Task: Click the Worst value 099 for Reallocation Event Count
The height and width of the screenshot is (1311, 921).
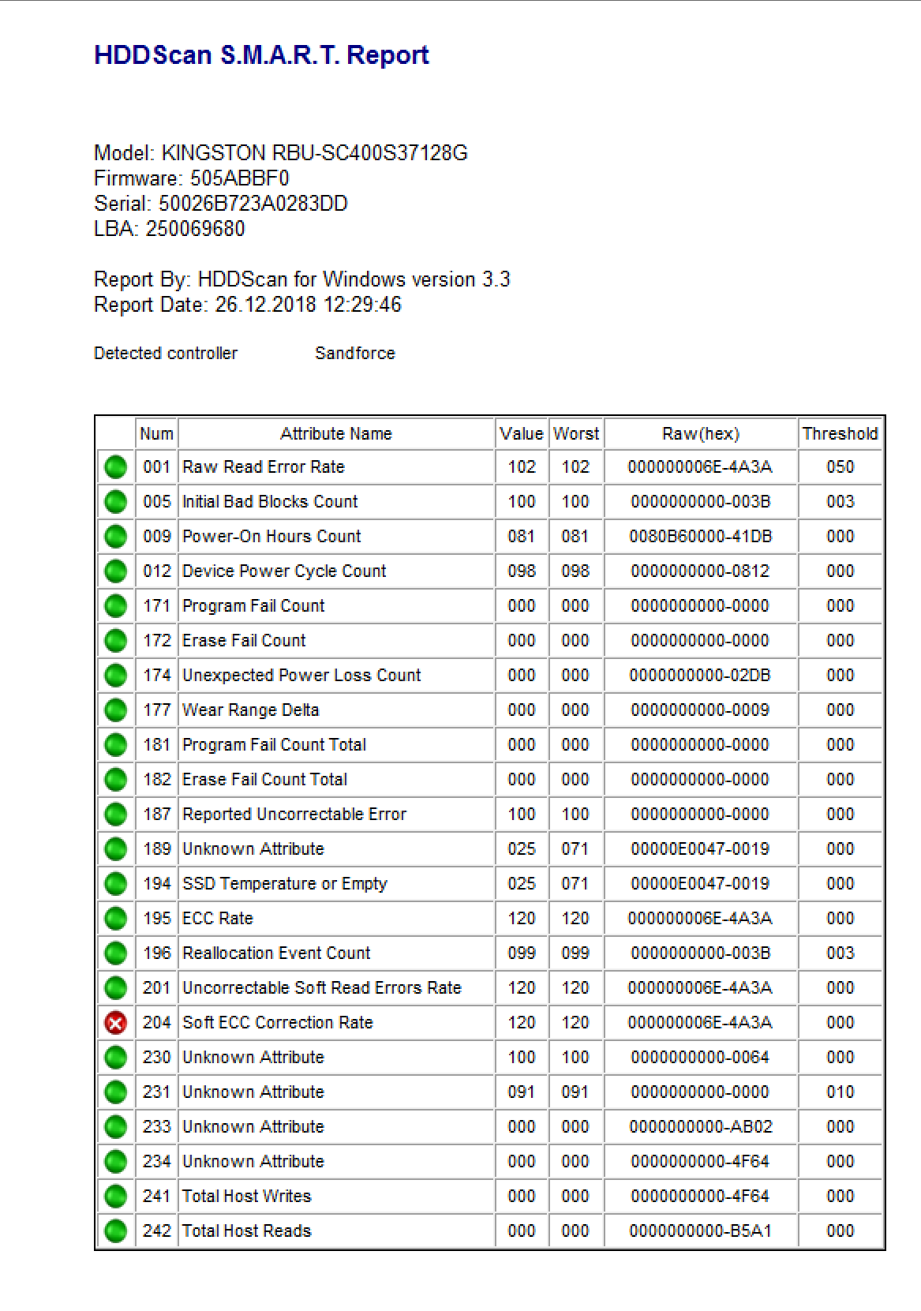Action: coord(575,953)
